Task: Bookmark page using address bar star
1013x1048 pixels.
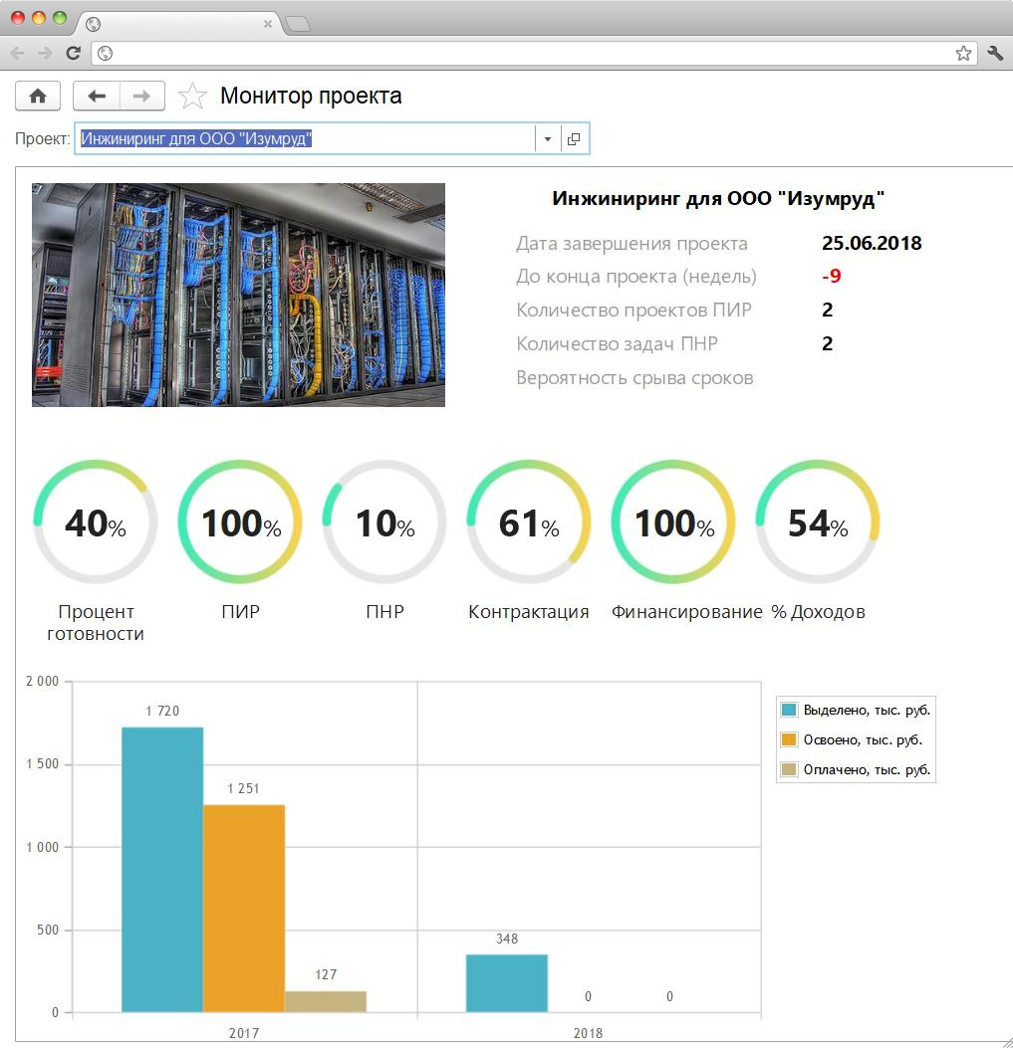Action: point(963,54)
